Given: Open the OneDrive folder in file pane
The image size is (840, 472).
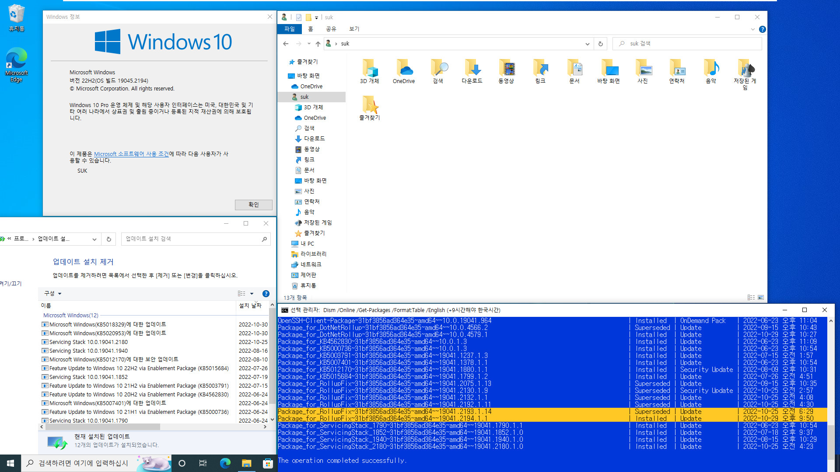Looking at the screenshot, I should point(403,71).
